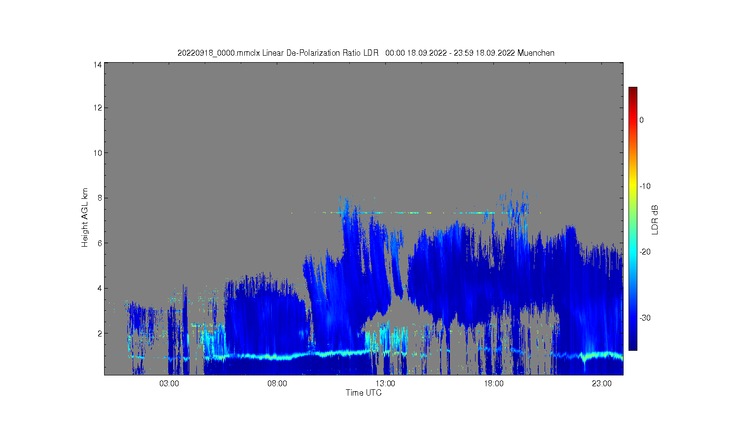
Task: Click the plot title mentioning Muenchen
Action: tap(366, 53)
